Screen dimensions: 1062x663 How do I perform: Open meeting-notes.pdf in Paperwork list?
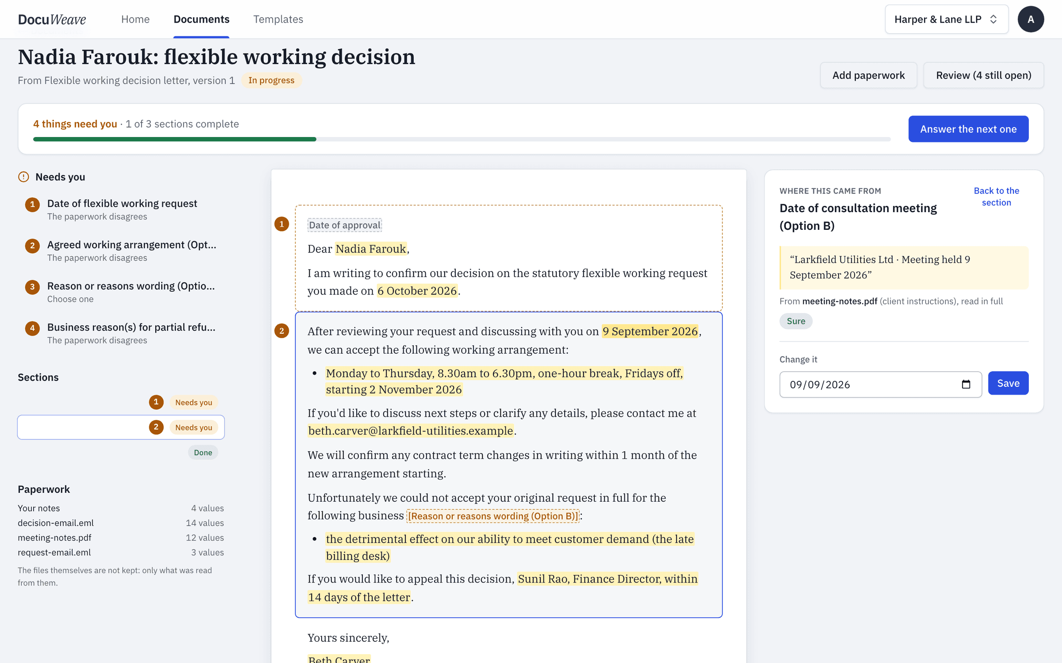pos(121,537)
